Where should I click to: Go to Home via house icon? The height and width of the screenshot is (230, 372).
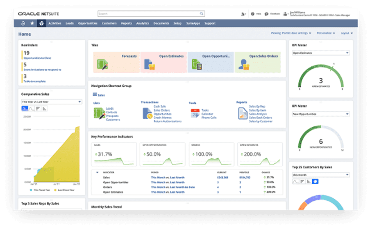[x=41, y=23]
